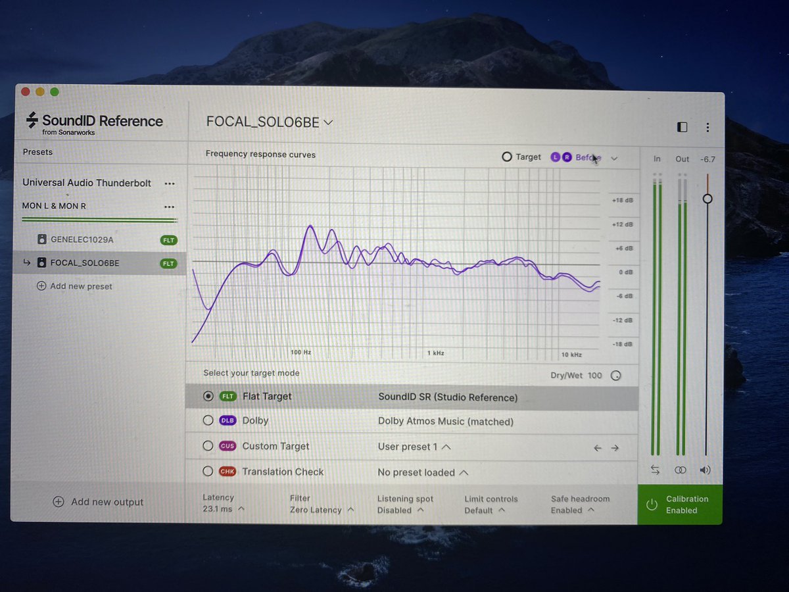Click Dolby Atmos Music (matched) text
Image resolution: width=789 pixels, height=592 pixels.
(446, 422)
